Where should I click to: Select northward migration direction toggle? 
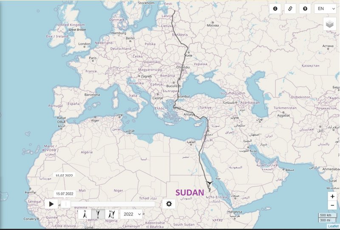(85, 214)
